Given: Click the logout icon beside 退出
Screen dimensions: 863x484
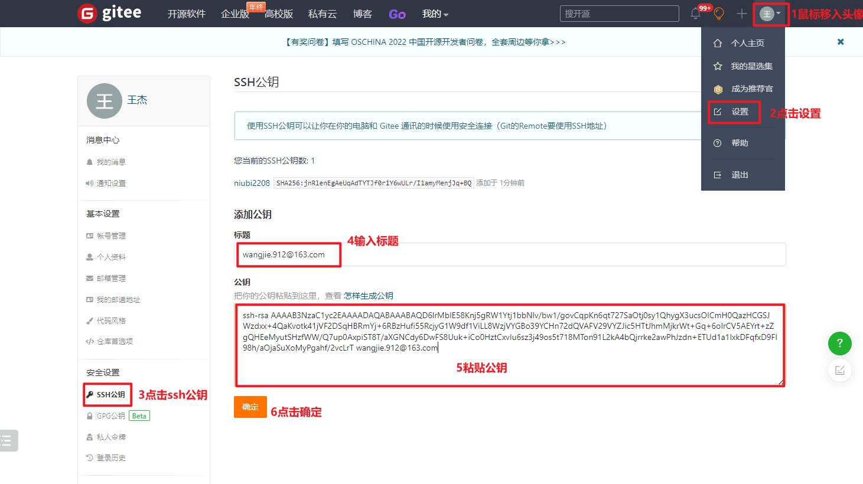Looking at the screenshot, I should click(718, 175).
